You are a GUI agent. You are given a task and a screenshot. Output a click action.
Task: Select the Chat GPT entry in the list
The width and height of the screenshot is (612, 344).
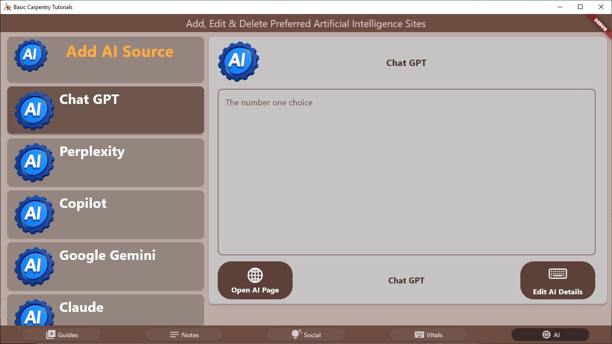105,110
